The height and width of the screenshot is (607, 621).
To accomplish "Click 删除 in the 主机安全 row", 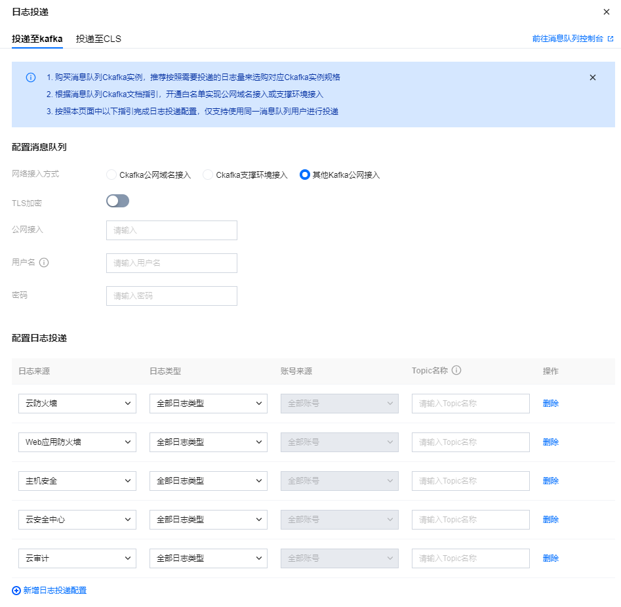I will (x=550, y=481).
